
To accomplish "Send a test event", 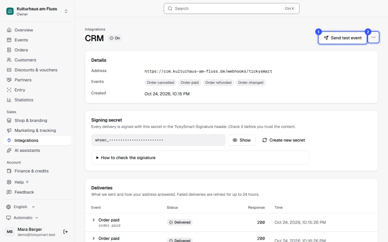I will [343, 38].
